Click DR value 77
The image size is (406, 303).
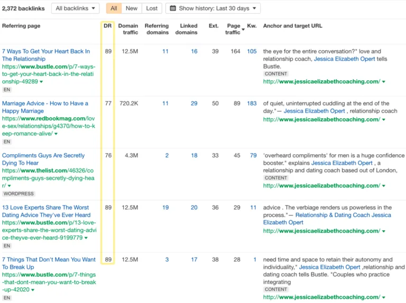108,103
